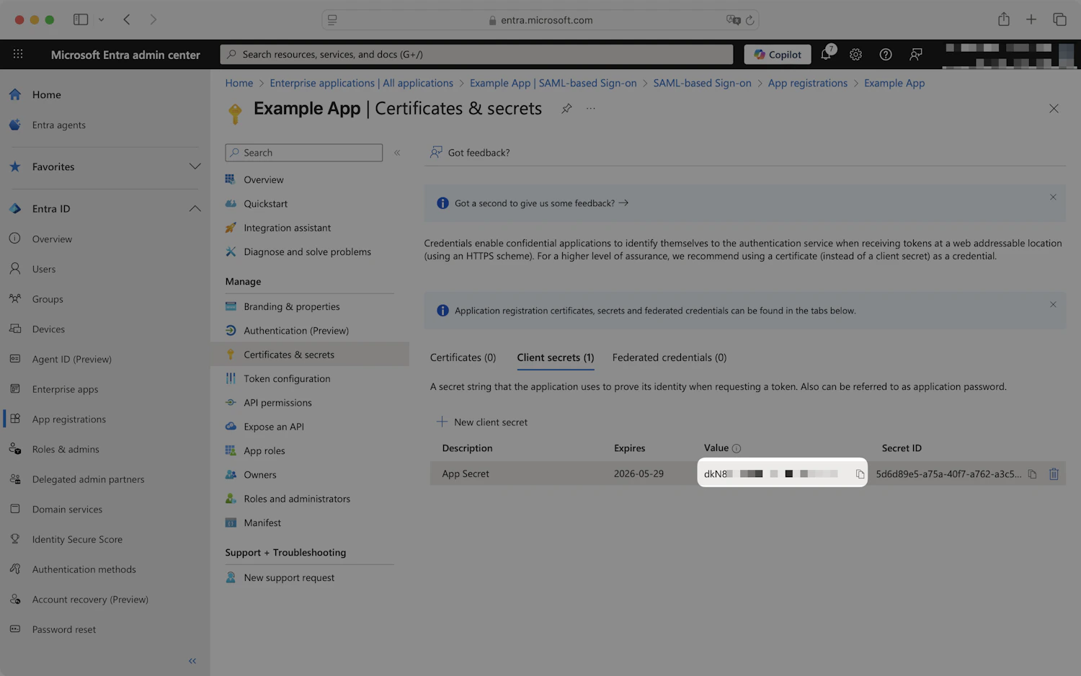Open Enterprise apps in the sidebar
Image resolution: width=1081 pixels, height=676 pixels.
[65, 389]
